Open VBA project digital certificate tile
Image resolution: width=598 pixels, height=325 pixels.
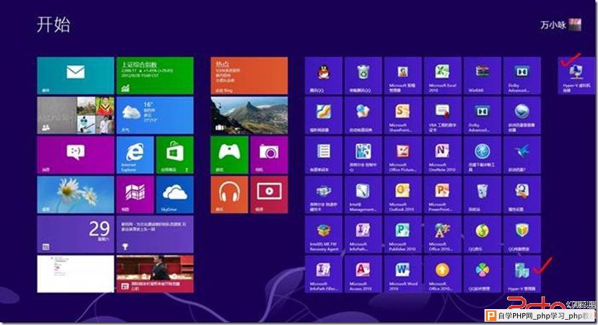pyautogui.click(x=443, y=115)
